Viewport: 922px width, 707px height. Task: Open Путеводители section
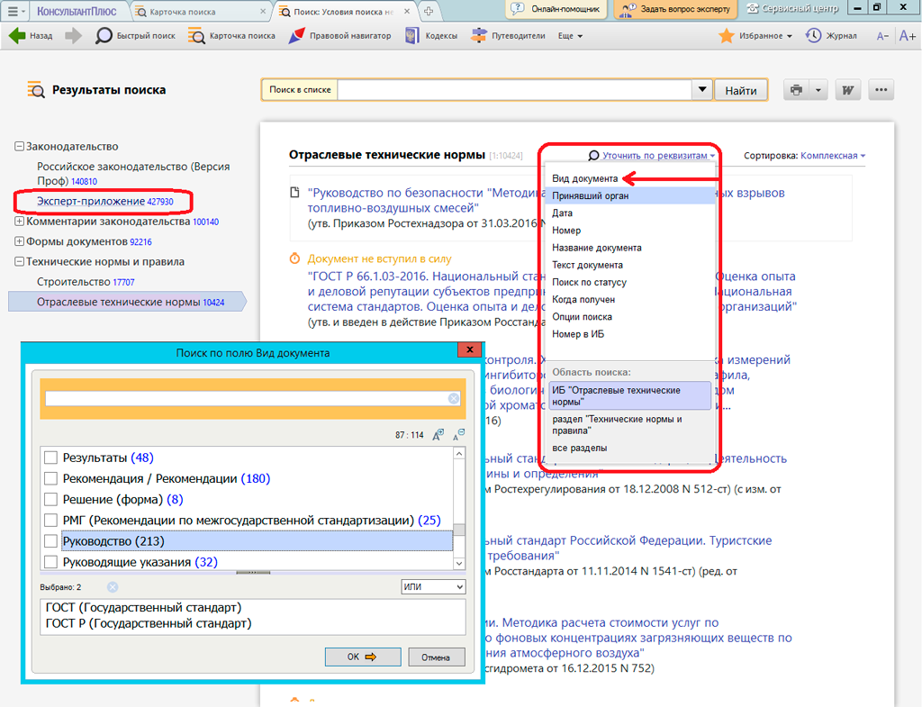[509, 36]
